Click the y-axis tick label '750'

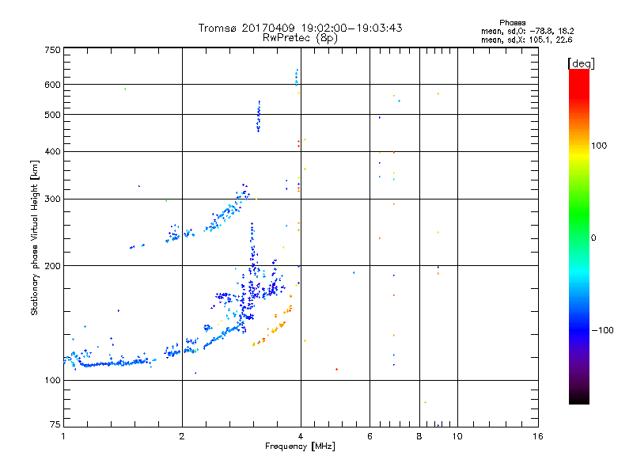(52, 50)
